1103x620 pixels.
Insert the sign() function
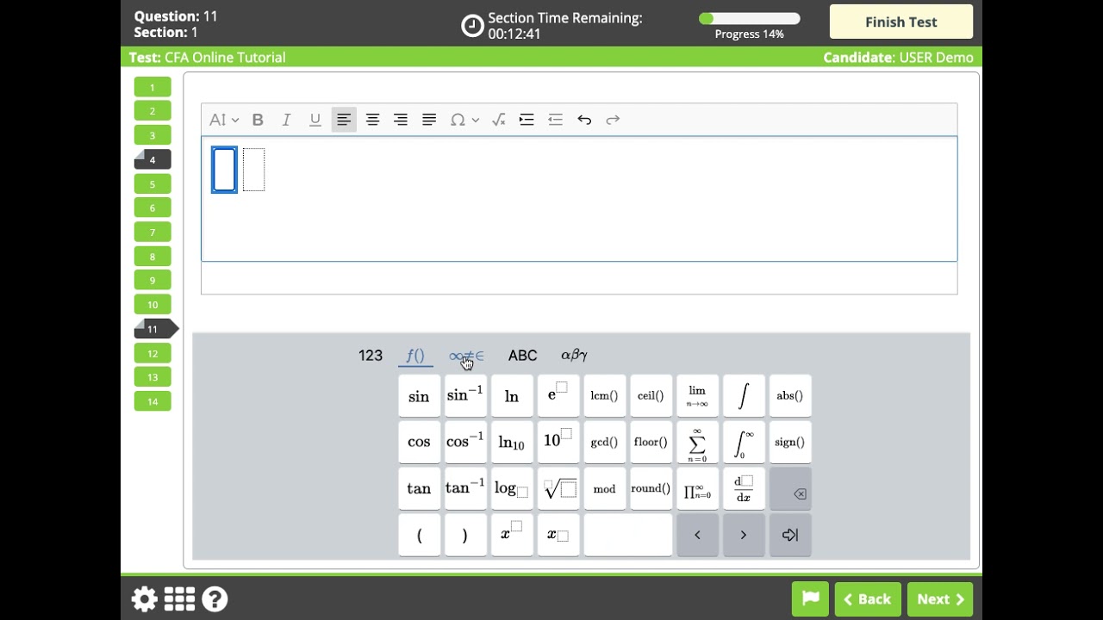(x=790, y=443)
